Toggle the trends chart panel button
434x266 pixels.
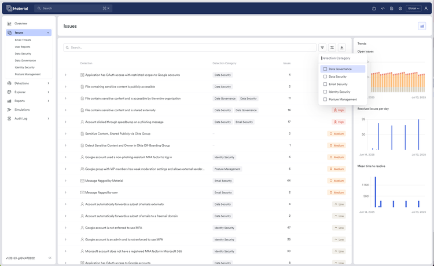point(422,26)
